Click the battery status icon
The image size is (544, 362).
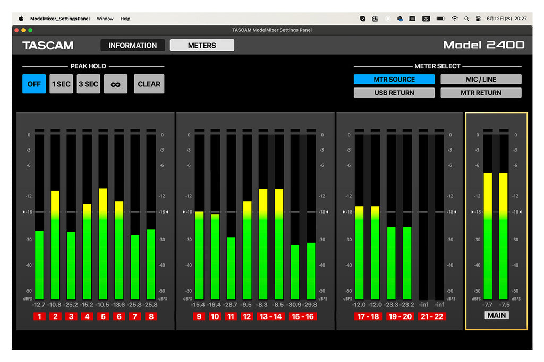tap(440, 19)
